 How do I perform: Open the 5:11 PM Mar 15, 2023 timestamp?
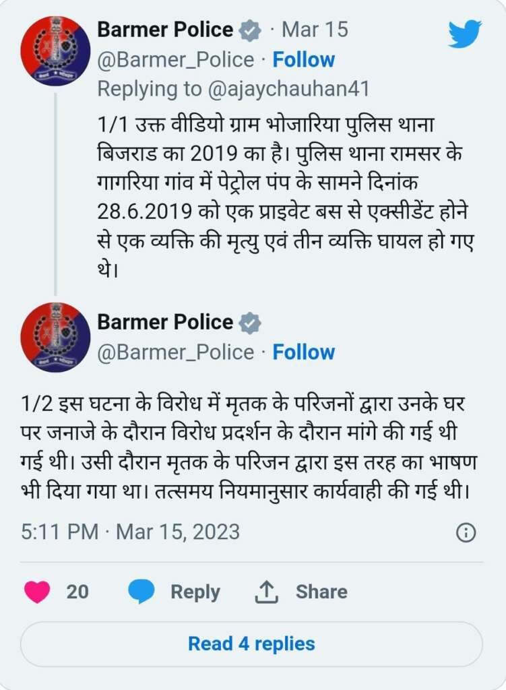tap(130, 532)
